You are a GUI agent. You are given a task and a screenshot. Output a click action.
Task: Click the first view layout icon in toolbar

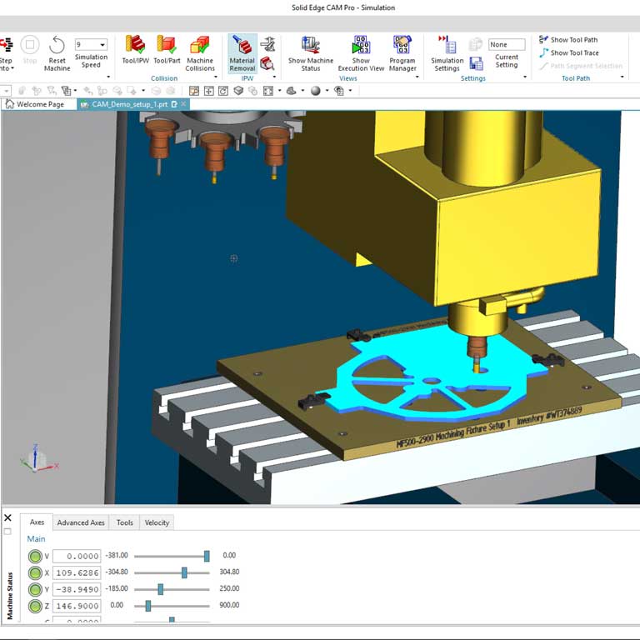(194, 91)
